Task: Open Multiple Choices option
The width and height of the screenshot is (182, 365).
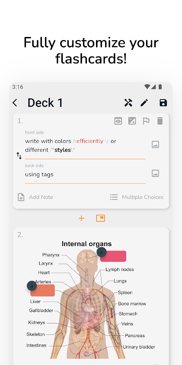Action: tap(136, 197)
